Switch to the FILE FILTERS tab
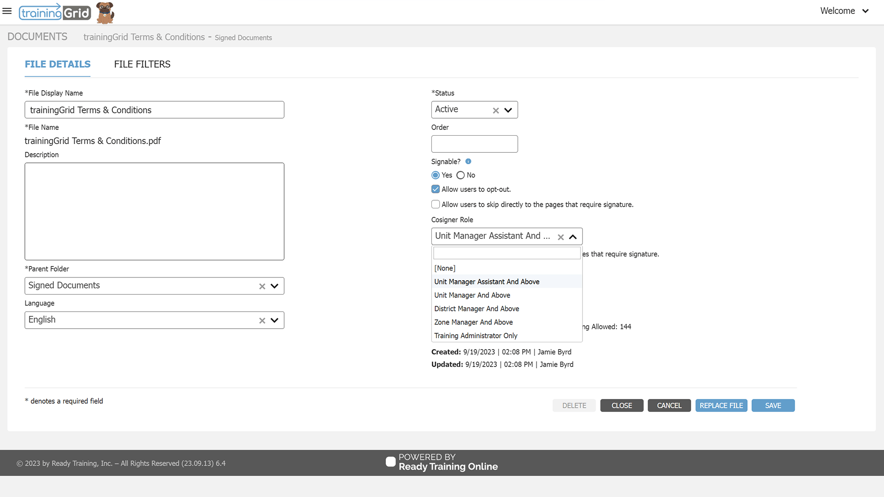 (142, 64)
